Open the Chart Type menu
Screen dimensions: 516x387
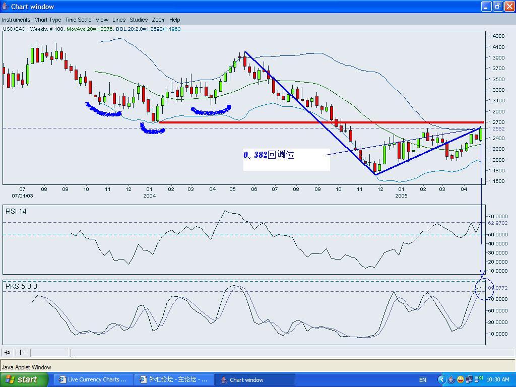48,20
